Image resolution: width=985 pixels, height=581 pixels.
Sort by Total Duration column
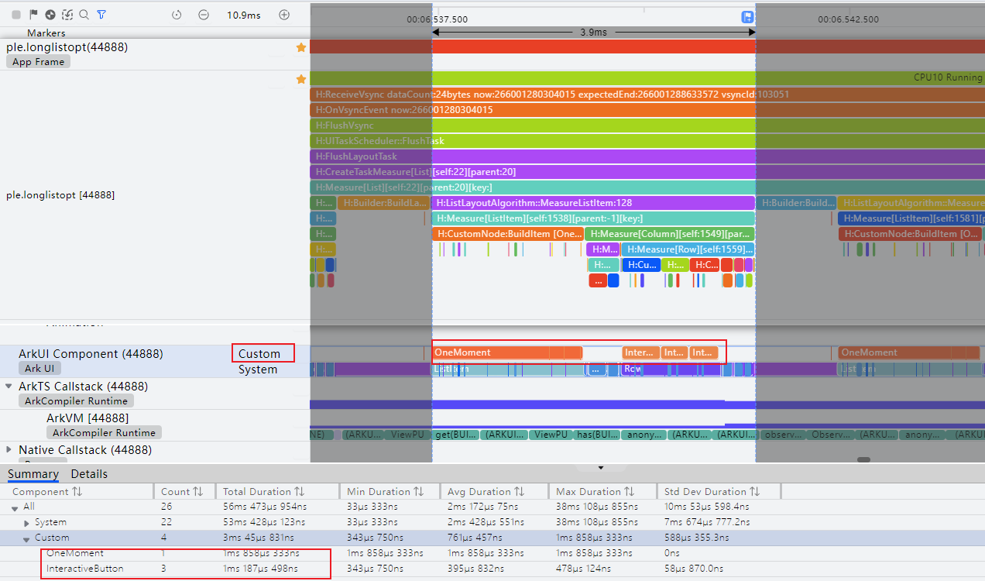click(263, 491)
